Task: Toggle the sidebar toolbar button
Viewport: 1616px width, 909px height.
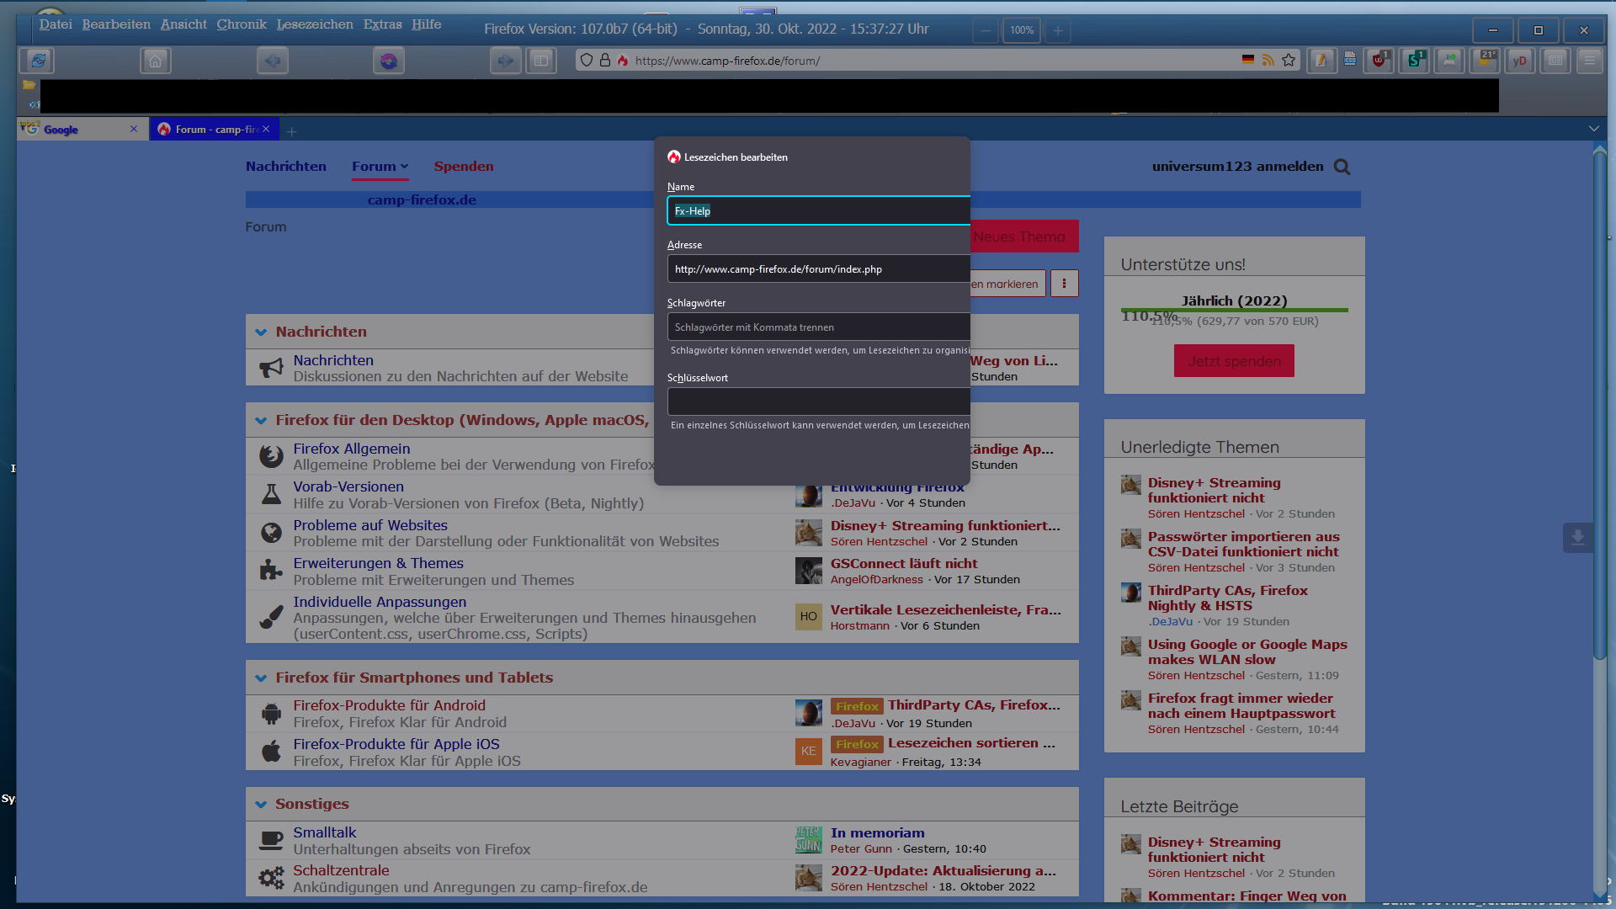Action: [541, 61]
